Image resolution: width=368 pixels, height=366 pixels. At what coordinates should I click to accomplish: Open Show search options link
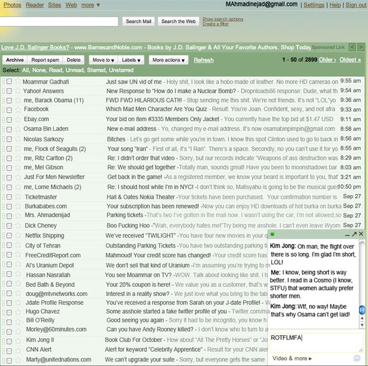[223, 19]
